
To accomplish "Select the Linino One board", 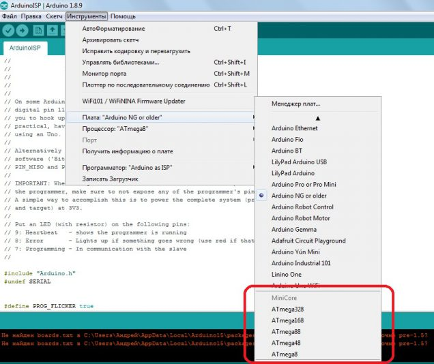I will pos(318,275).
